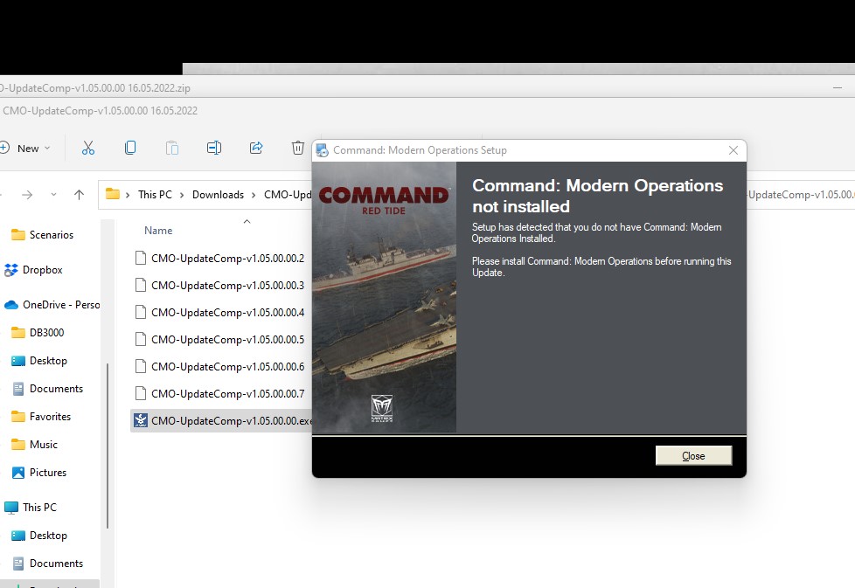The height and width of the screenshot is (588, 855).
Task: Expand chevron between This PC and Downloads
Action: click(182, 195)
